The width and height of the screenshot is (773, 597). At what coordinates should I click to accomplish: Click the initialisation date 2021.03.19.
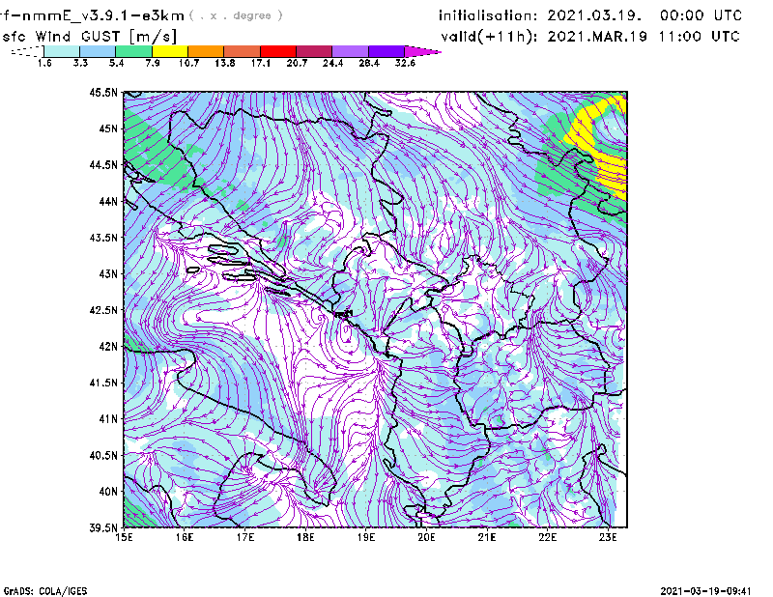tap(594, 15)
